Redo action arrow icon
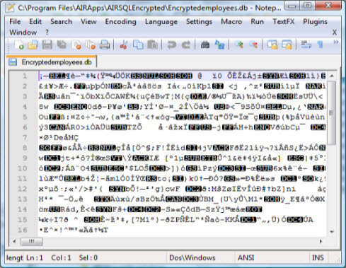The image size is (346, 268). (x=186, y=45)
